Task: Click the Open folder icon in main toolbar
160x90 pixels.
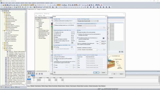Action: click(x=3, y=5)
